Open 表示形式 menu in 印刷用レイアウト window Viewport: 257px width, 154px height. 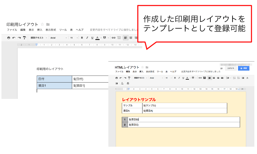[x=51, y=30]
